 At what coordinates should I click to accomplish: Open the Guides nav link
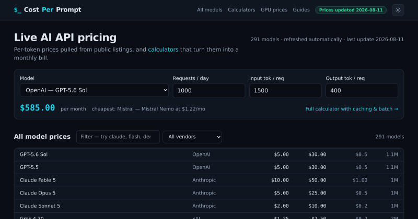301,10
